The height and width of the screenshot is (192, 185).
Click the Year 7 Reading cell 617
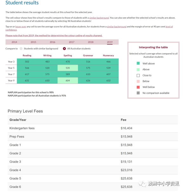(27, 74)
